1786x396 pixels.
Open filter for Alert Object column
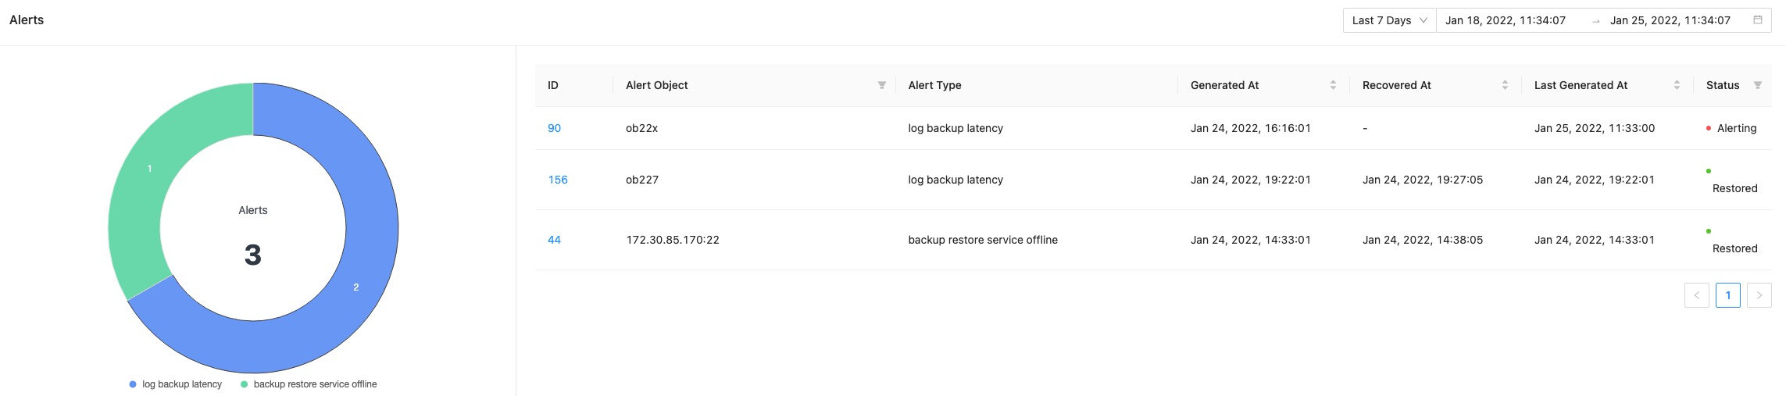[x=881, y=85]
